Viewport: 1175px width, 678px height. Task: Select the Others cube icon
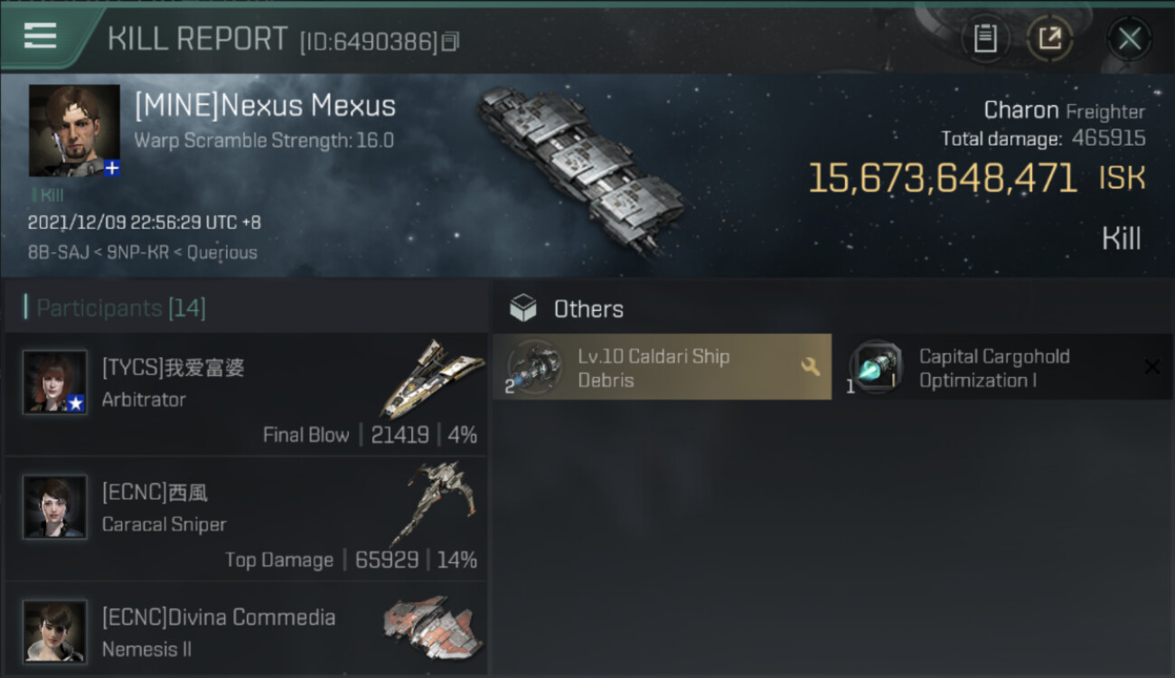523,309
